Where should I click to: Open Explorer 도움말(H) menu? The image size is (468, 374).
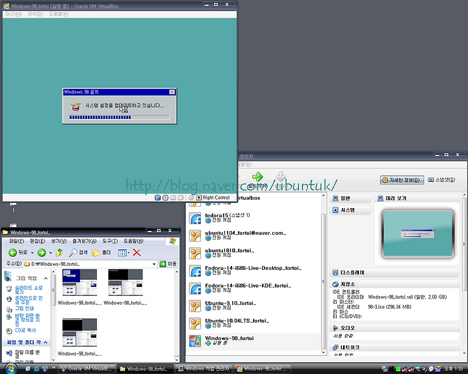[133, 241]
